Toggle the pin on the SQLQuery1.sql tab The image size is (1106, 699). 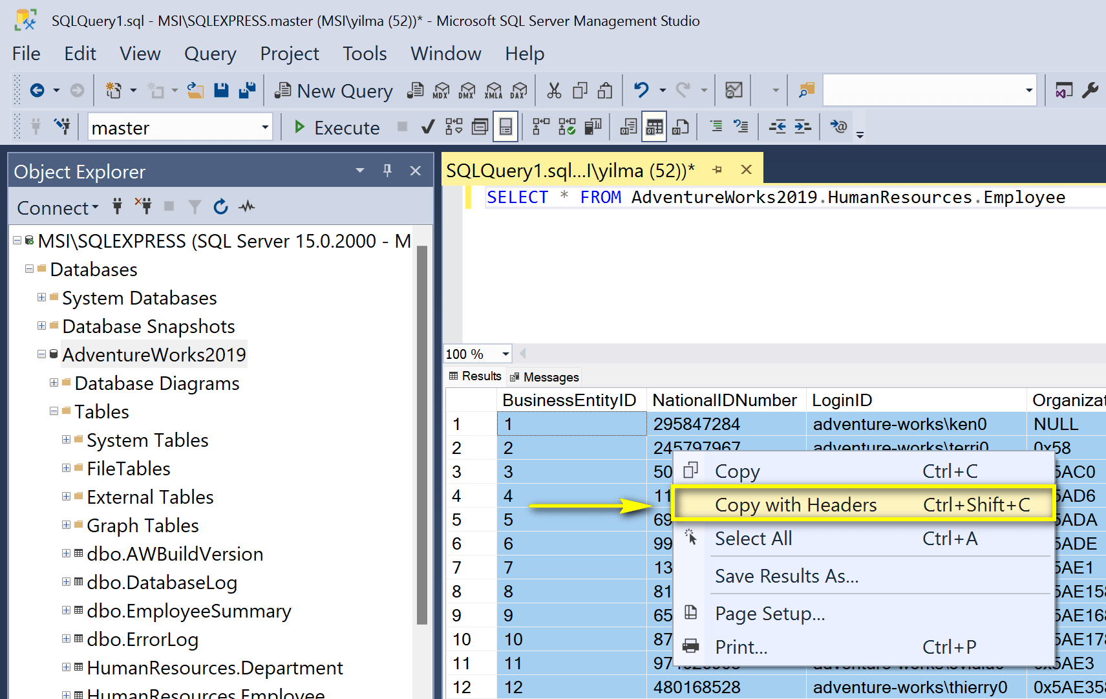(x=717, y=169)
